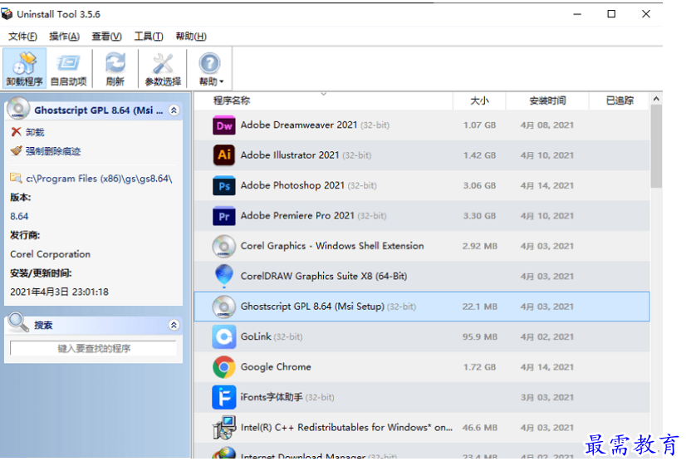The width and height of the screenshot is (686, 471).
Task: Open the 工具(T) menu
Action: pos(149,37)
